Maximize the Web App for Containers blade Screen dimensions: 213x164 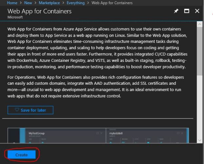pos(187,11)
